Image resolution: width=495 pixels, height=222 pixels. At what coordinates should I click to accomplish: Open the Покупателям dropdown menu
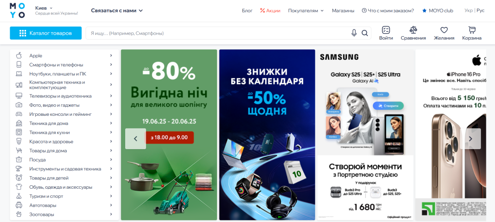(x=306, y=11)
